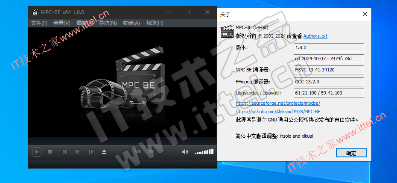The image size is (397, 183).
Task: Click the player status bar at bottom
Action: tap(123, 164)
